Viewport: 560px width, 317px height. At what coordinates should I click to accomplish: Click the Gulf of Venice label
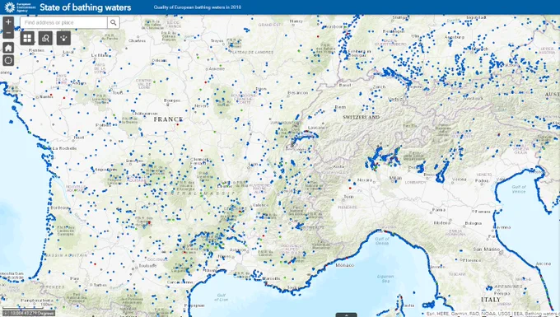coord(519,189)
